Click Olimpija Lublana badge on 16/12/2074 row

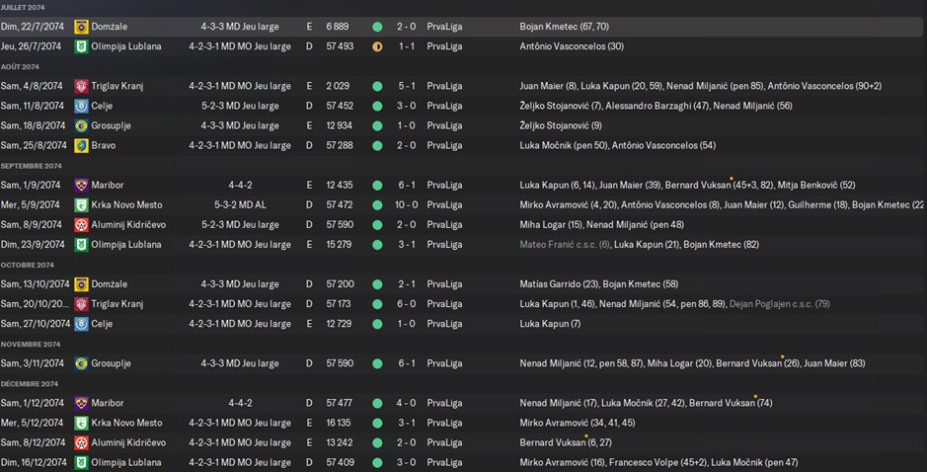click(x=81, y=462)
